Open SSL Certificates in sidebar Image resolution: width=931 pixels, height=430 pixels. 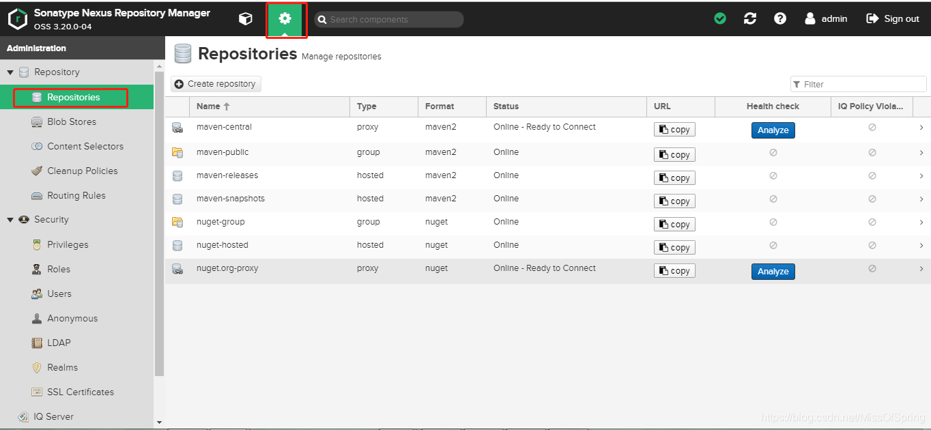(x=76, y=392)
